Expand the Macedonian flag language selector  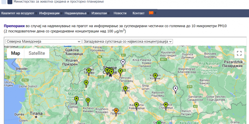coord(152,13)
